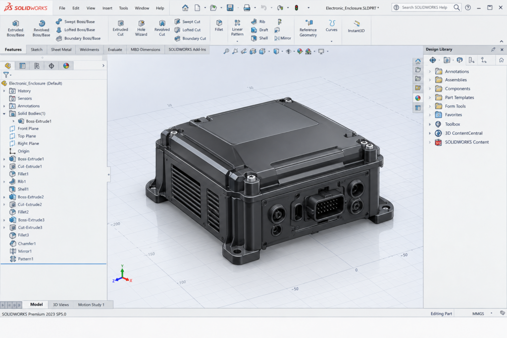Expand the History tree node
This screenshot has width=507, height=338.
point(4,91)
